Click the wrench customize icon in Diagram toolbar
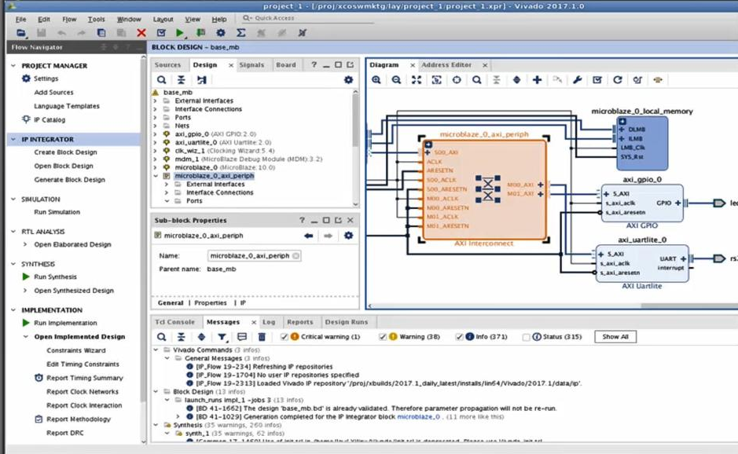738x454 pixels. click(577, 80)
